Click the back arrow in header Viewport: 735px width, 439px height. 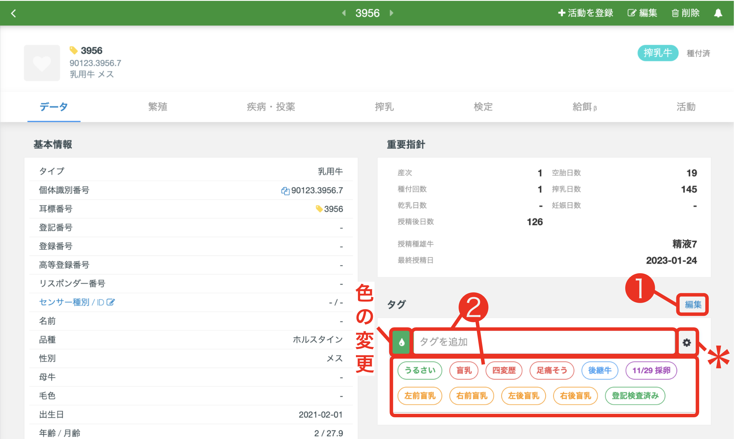tap(13, 13)
